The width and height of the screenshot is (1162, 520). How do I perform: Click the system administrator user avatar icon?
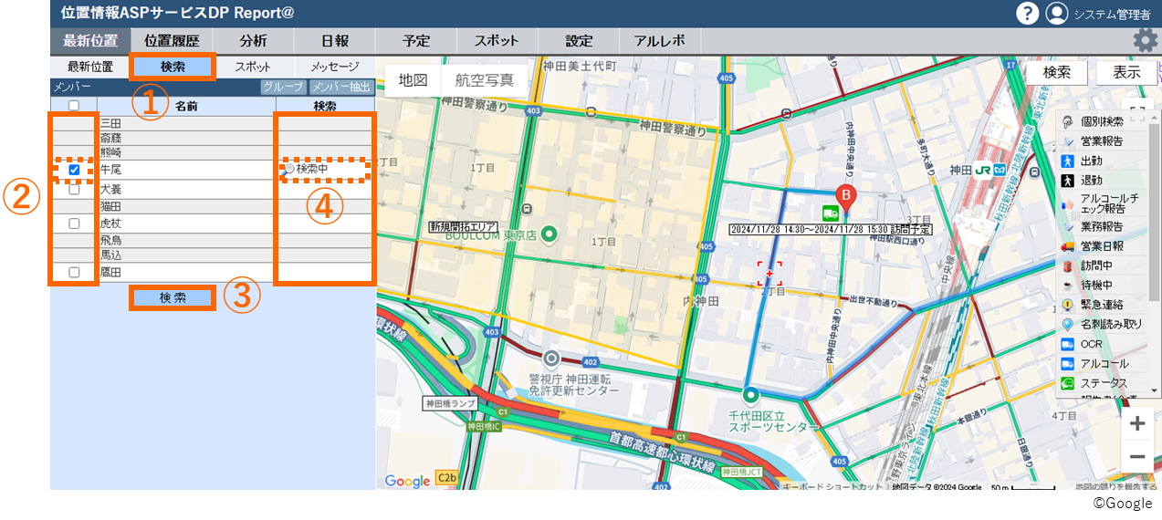(x=1057, y=14)
